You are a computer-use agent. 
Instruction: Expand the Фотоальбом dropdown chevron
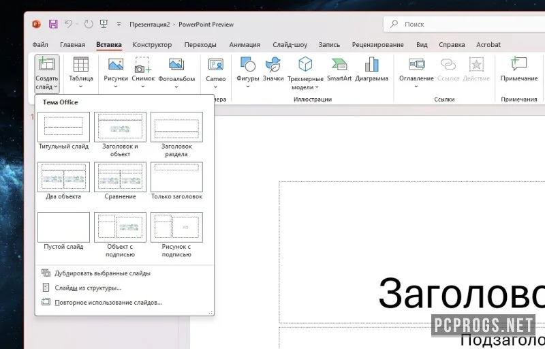coord(176,87)
